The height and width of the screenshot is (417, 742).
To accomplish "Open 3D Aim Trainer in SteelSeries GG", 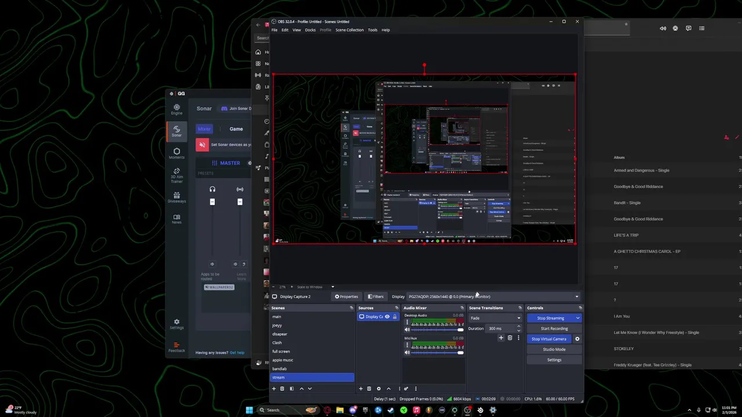I will tap(177, 176).
